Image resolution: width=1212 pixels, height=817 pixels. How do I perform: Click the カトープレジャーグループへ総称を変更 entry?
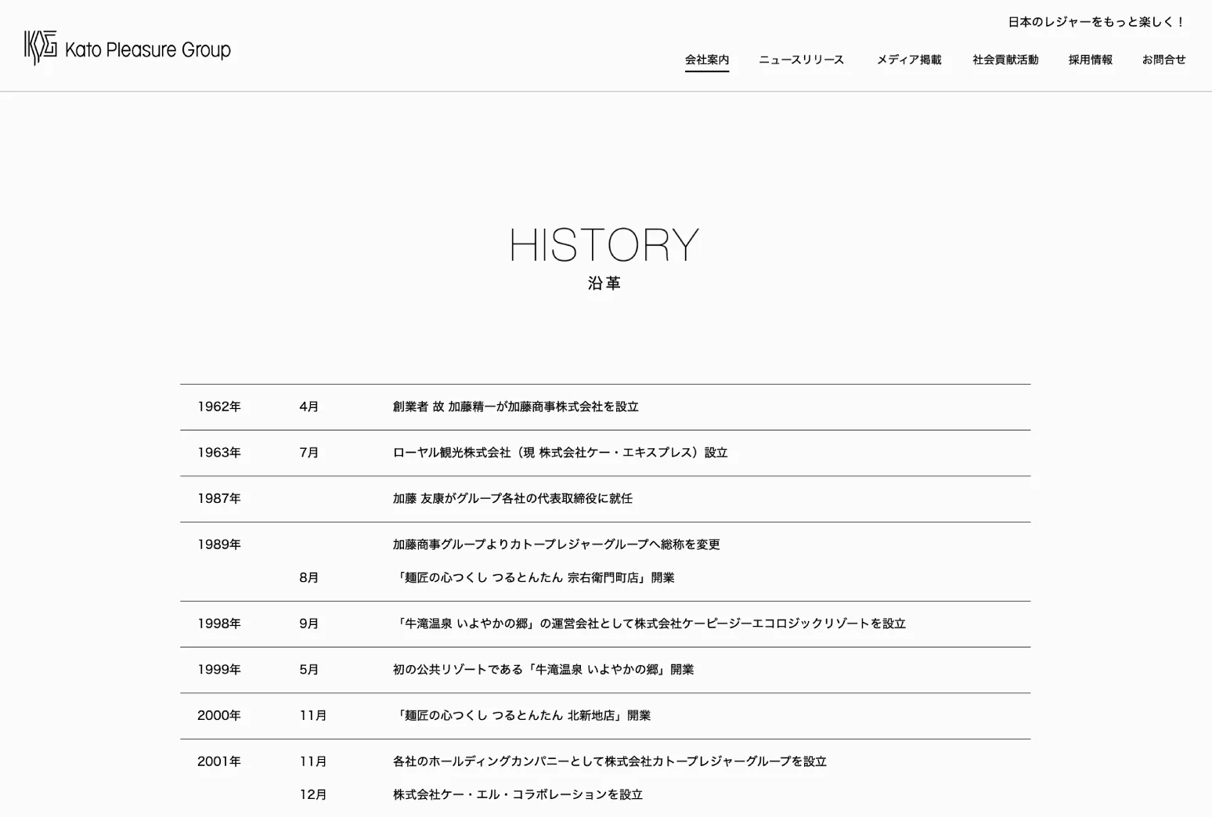(x=556, y=544)
